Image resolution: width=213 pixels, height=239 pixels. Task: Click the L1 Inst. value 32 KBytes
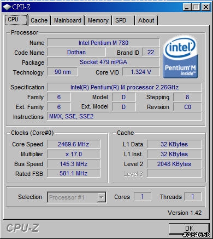click(174, 154)
